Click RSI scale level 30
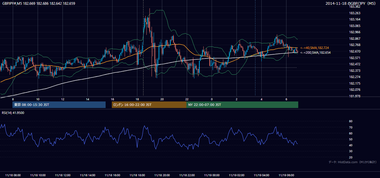 [x=351, y=151]
